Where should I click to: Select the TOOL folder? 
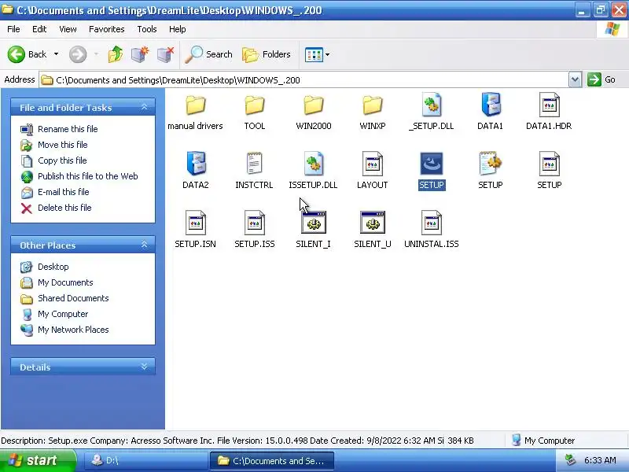[x=254, y=112]
